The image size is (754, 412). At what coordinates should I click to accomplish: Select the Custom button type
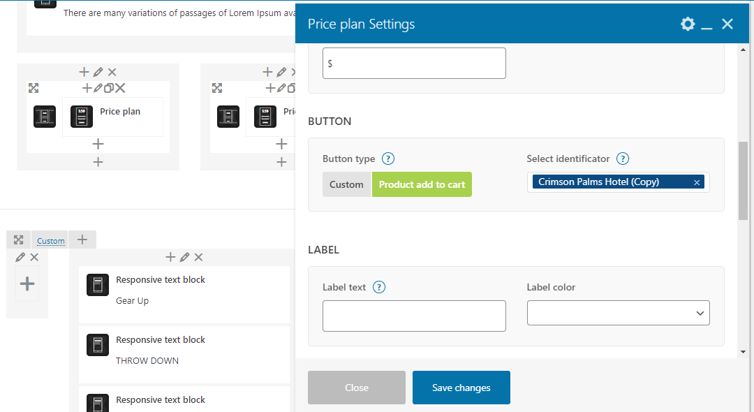(346, 184)
